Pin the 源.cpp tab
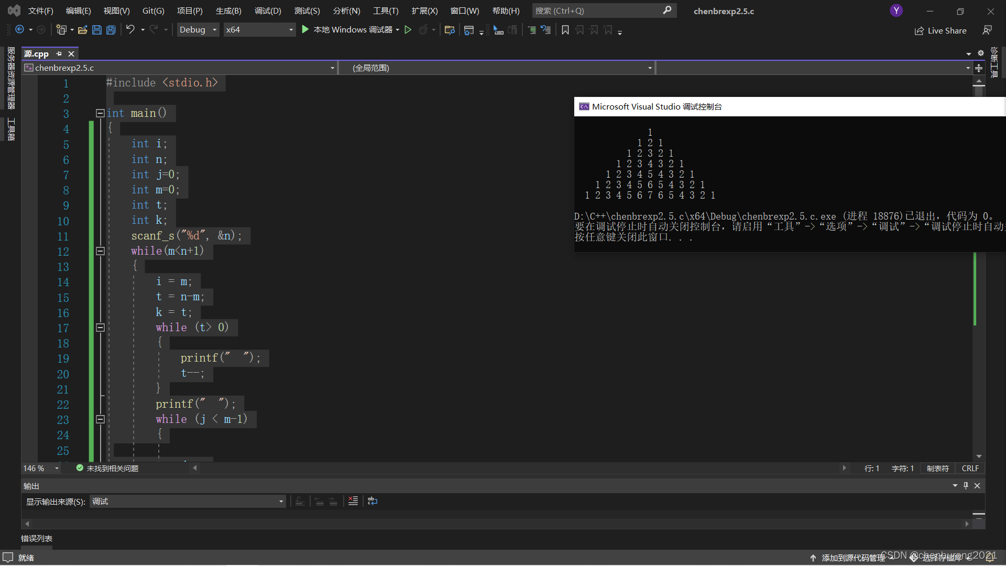This screenshot has width=1006, height=566. (59, 53)
